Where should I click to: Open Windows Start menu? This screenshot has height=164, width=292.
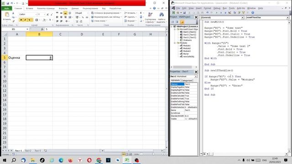(x=5, y=160)
